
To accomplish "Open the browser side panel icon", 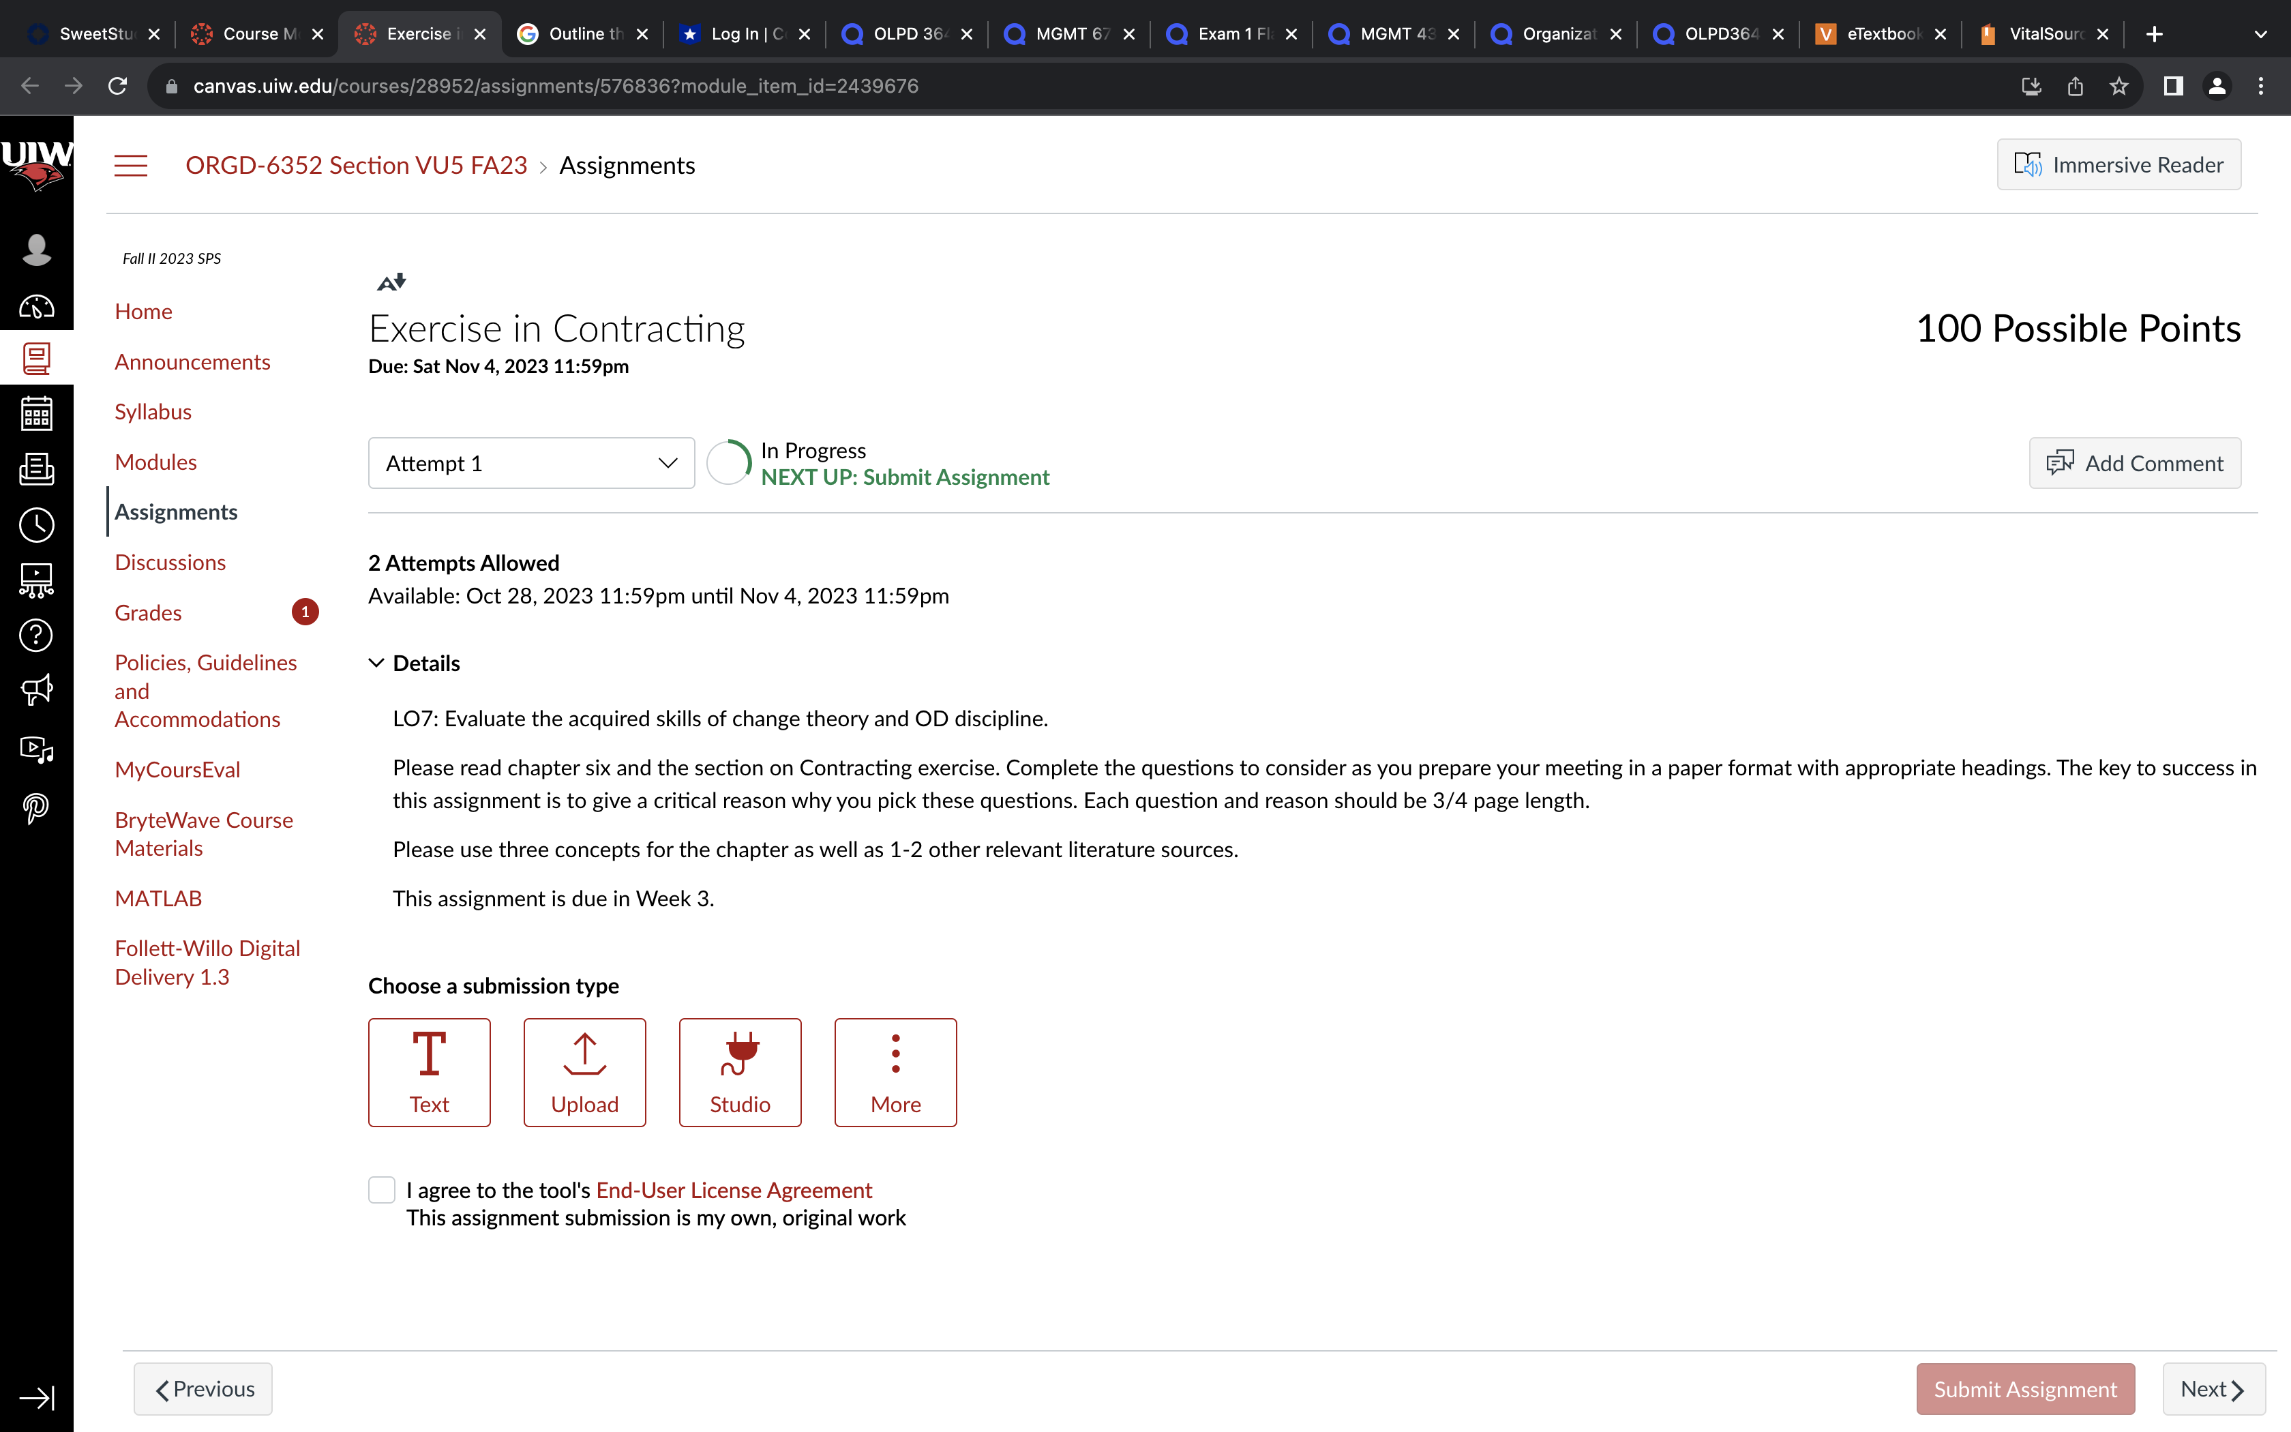I will pos(2172,86).
